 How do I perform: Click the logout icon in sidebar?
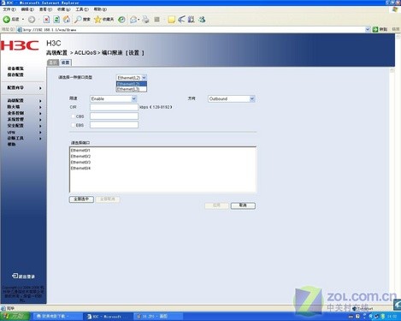pyautogui.click(x=15, y=276)
